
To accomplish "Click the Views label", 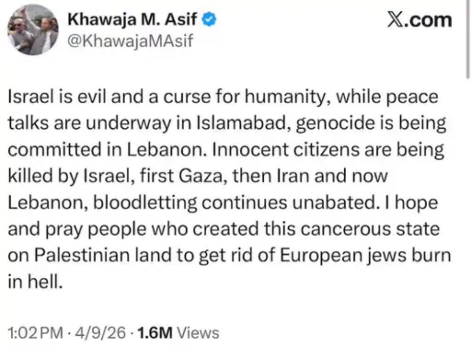I will [x=200, y=333].
